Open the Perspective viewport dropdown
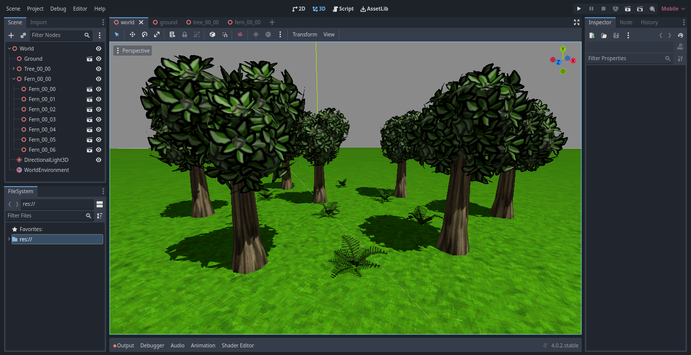This screenshot has height=355, width=691. (132, 50)
